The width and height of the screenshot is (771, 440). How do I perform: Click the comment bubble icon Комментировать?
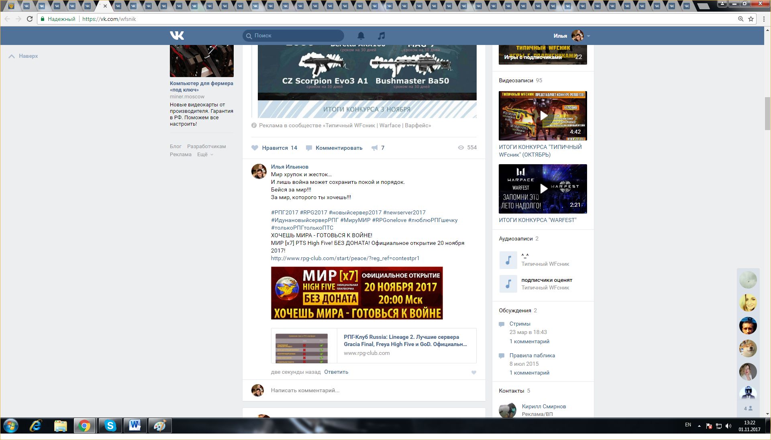[x=309, y=148]
